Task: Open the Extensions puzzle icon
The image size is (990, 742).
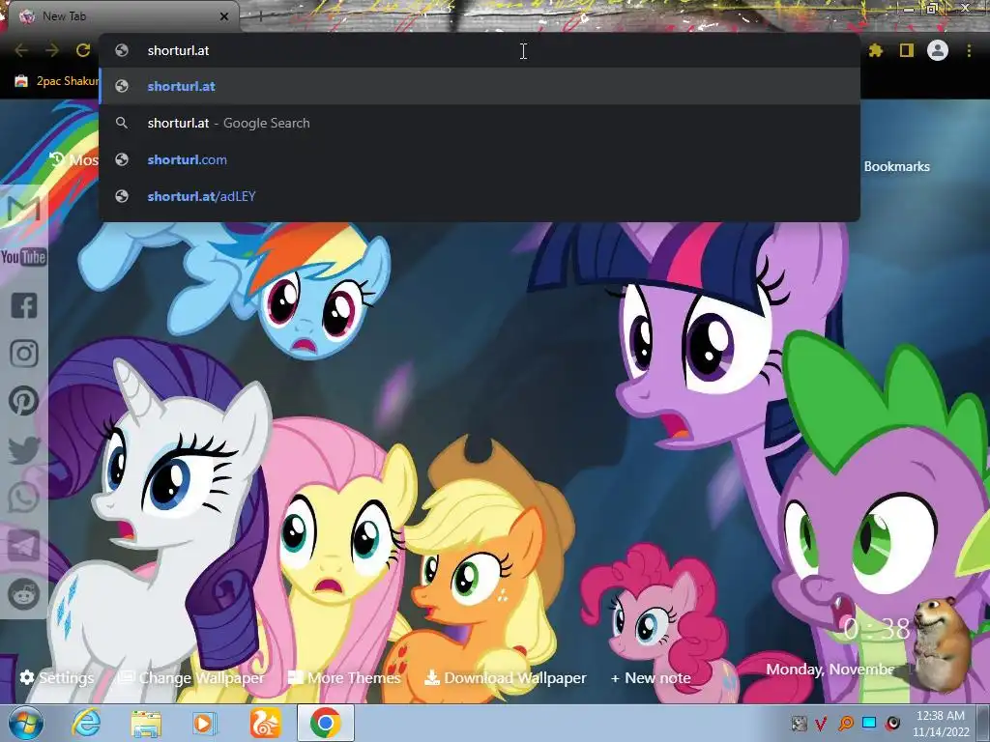Action: point(876,50)
